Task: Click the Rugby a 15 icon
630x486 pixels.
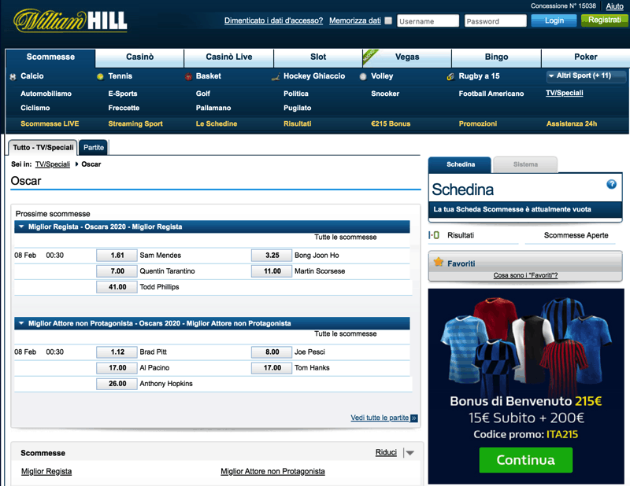Action: click(x=450, y=76)
